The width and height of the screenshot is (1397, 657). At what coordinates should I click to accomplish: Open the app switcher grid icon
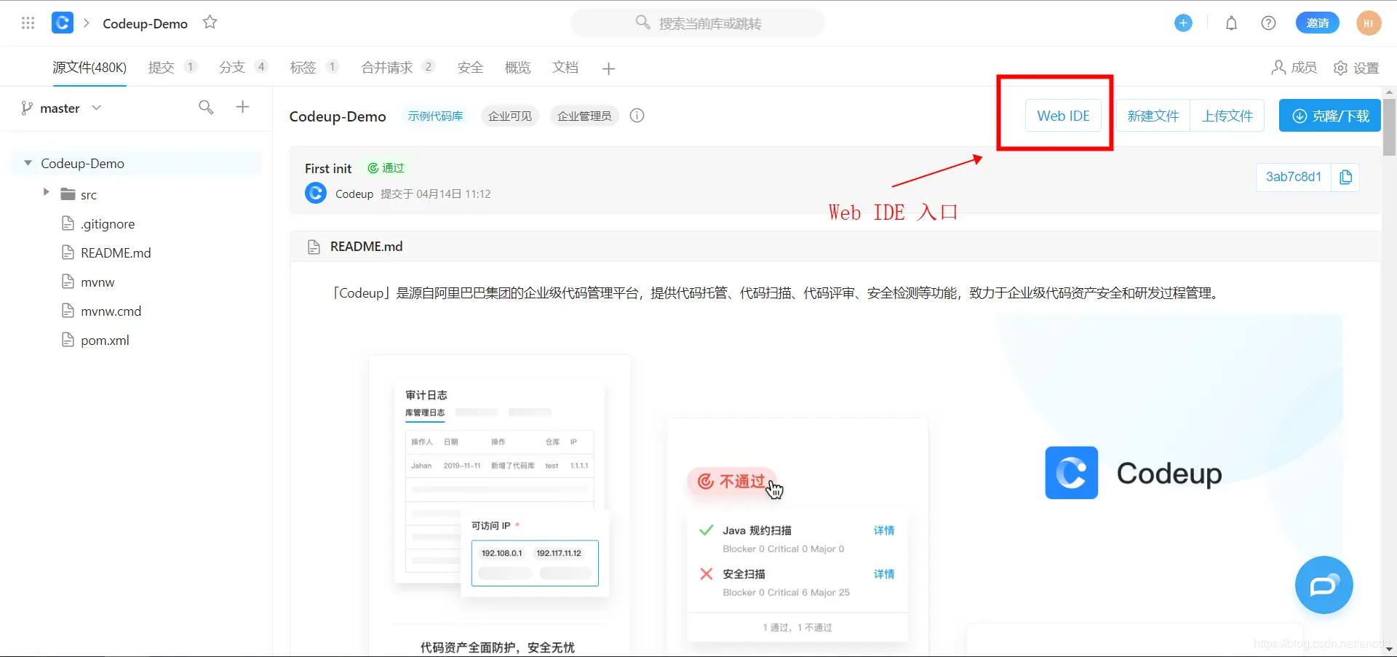tap(28, 23)
